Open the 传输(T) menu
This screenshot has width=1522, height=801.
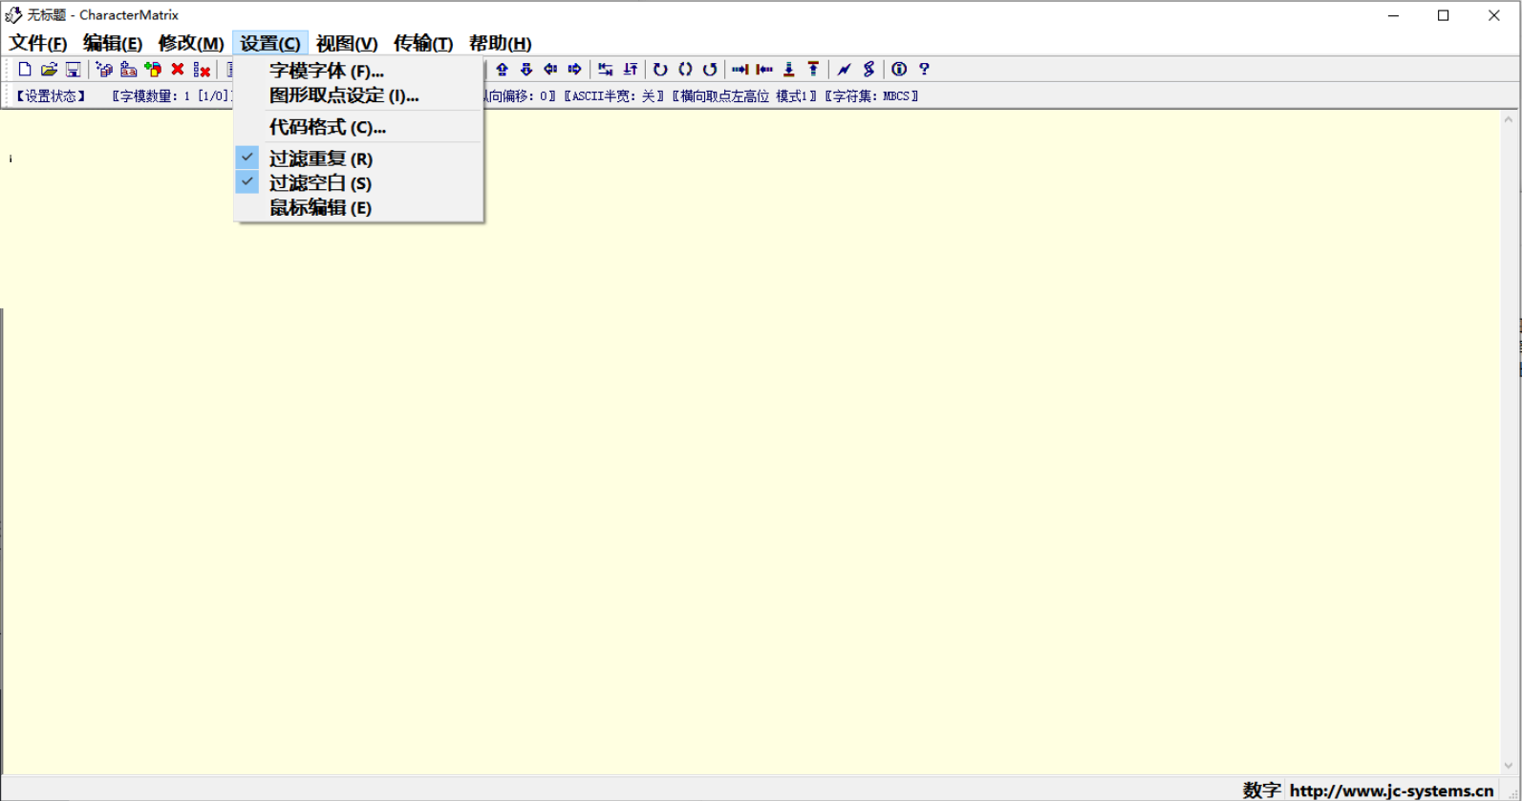click(x=423, y=43)
